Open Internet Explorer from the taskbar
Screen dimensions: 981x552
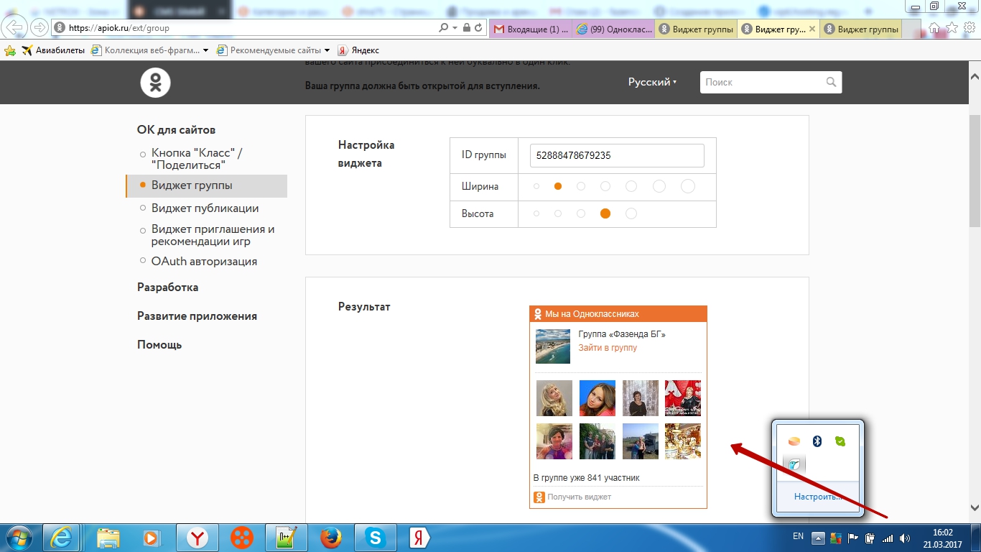61,537
